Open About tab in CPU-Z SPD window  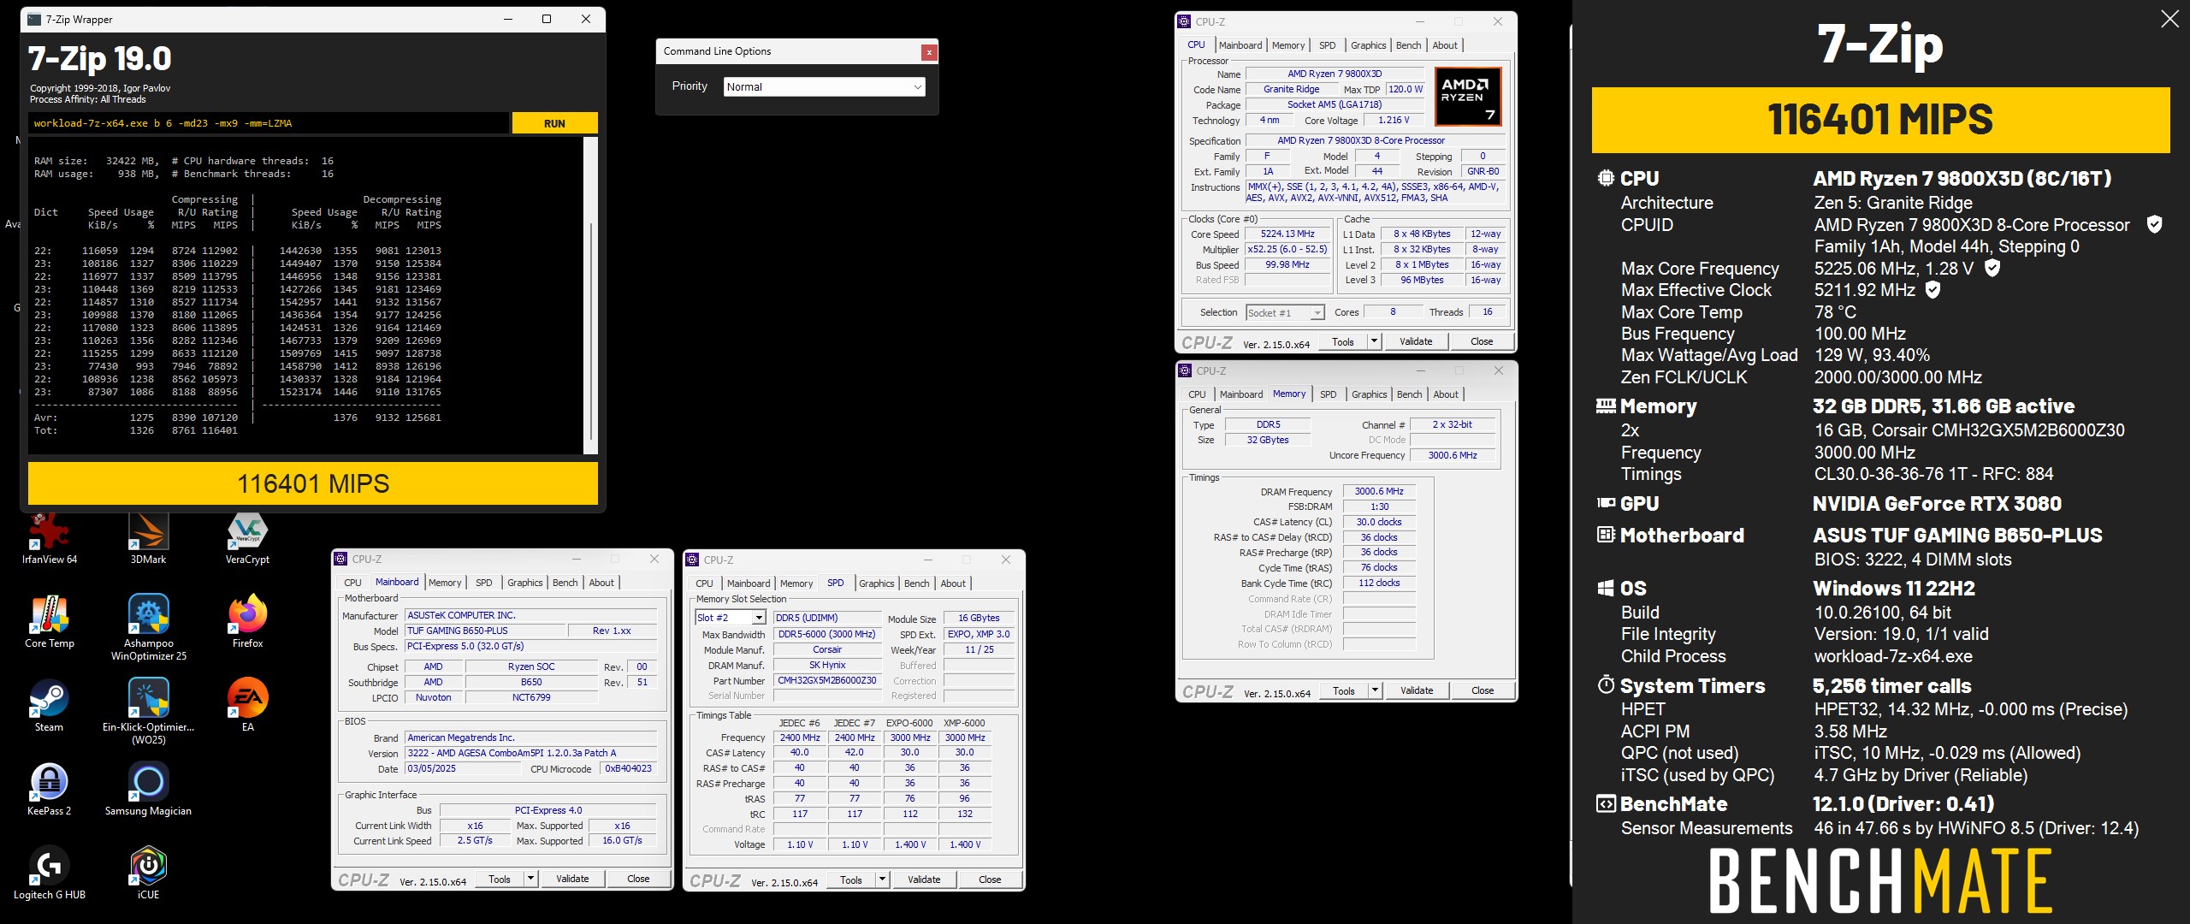coord(953,583)
